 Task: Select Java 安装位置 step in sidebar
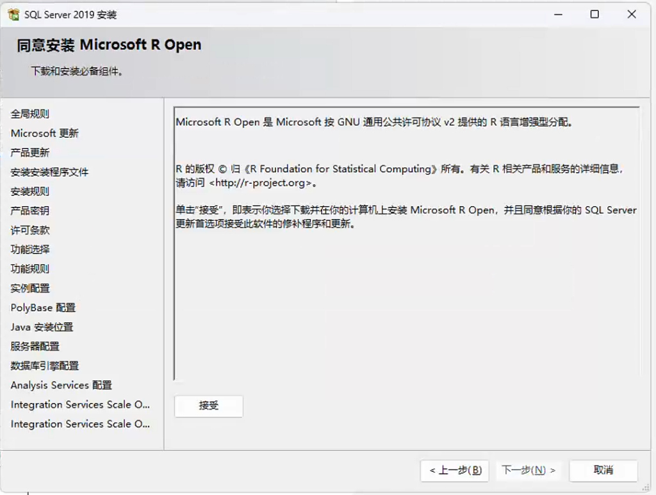click(x=42, y=327)
